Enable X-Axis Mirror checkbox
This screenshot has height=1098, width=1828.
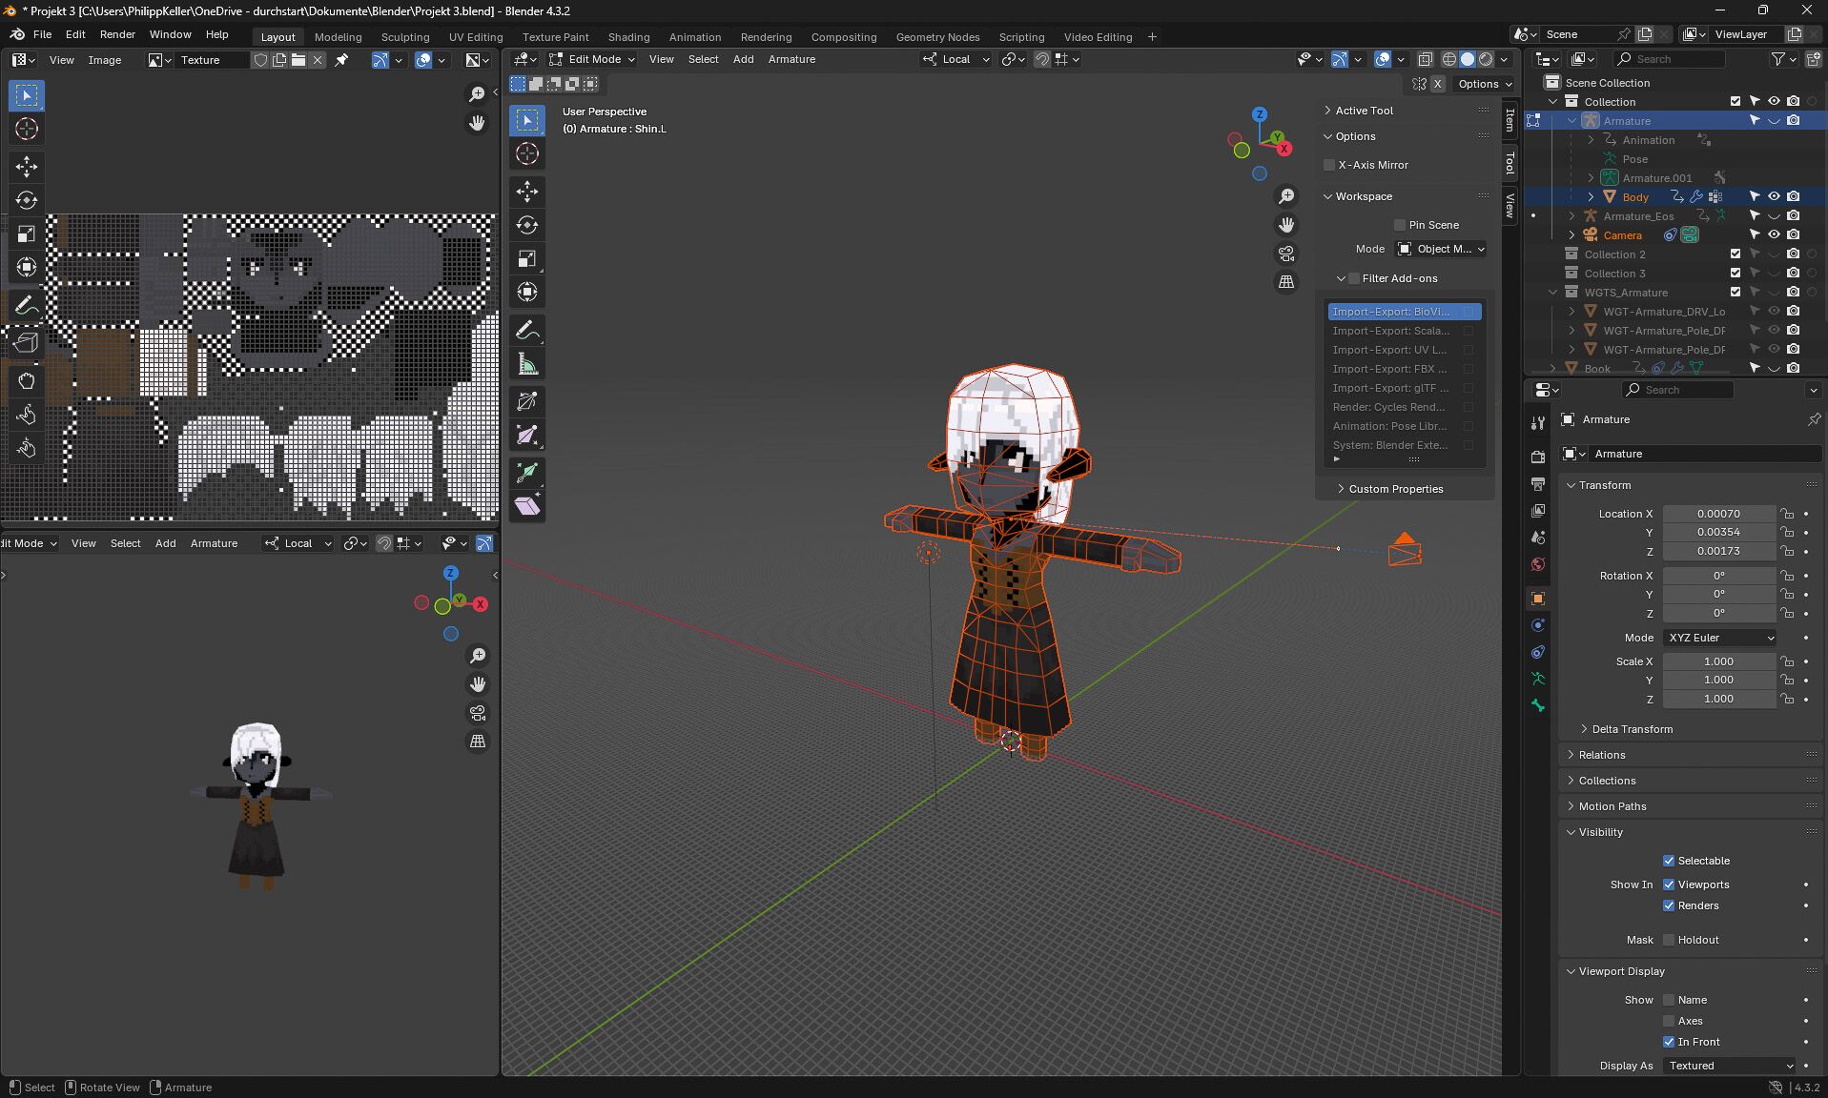click(1329, 165)
